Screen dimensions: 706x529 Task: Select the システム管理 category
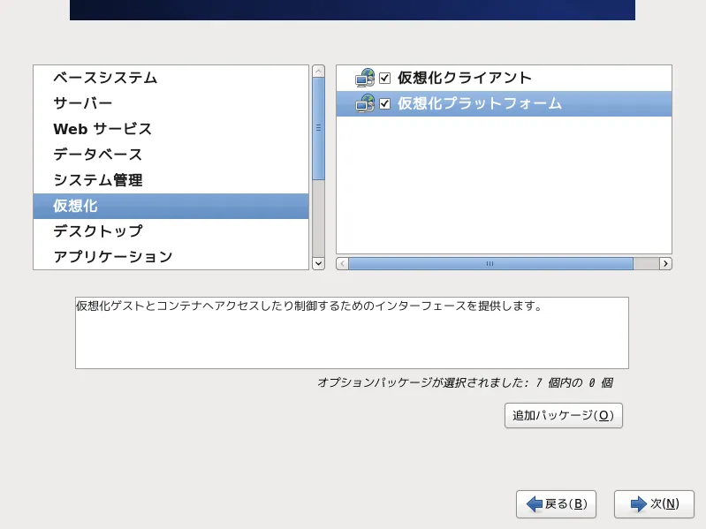click(171, 180)
